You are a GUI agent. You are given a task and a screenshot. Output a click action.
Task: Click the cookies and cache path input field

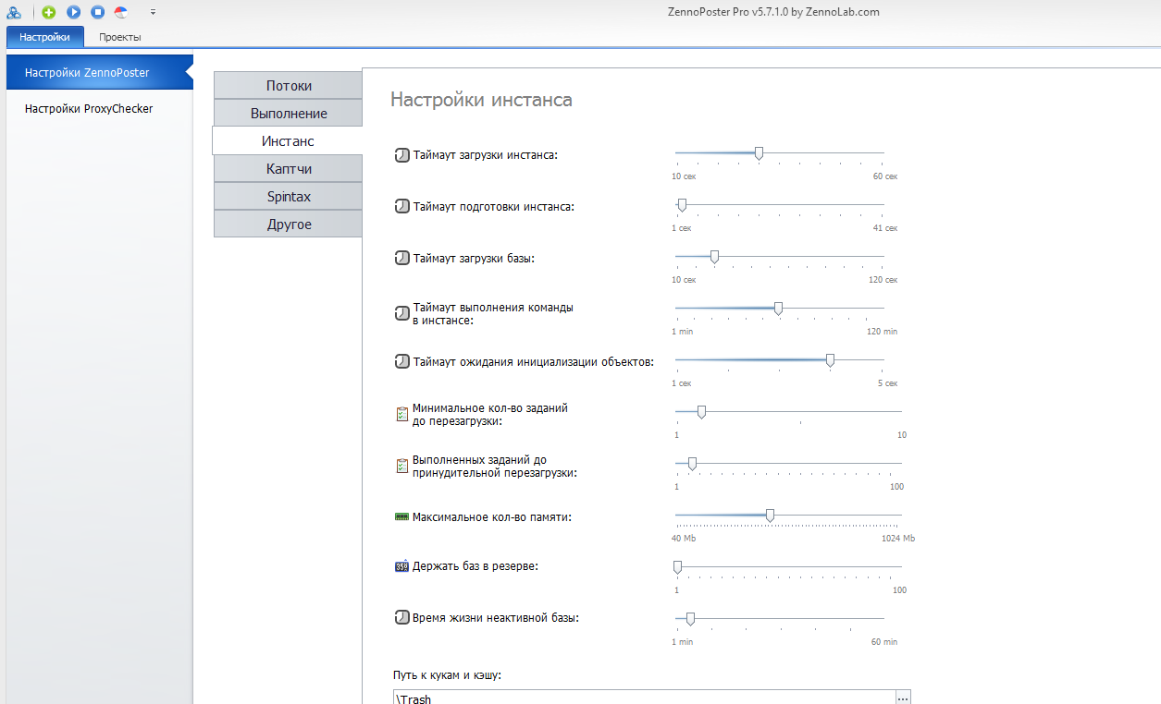click(x=644, y=698)
